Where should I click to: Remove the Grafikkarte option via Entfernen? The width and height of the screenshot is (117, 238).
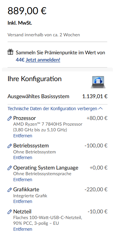click(x=23, y=201)
